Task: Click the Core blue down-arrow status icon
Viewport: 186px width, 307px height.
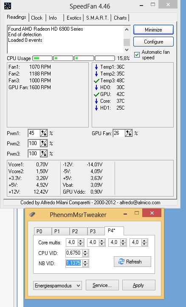Action: coord(96,101)
